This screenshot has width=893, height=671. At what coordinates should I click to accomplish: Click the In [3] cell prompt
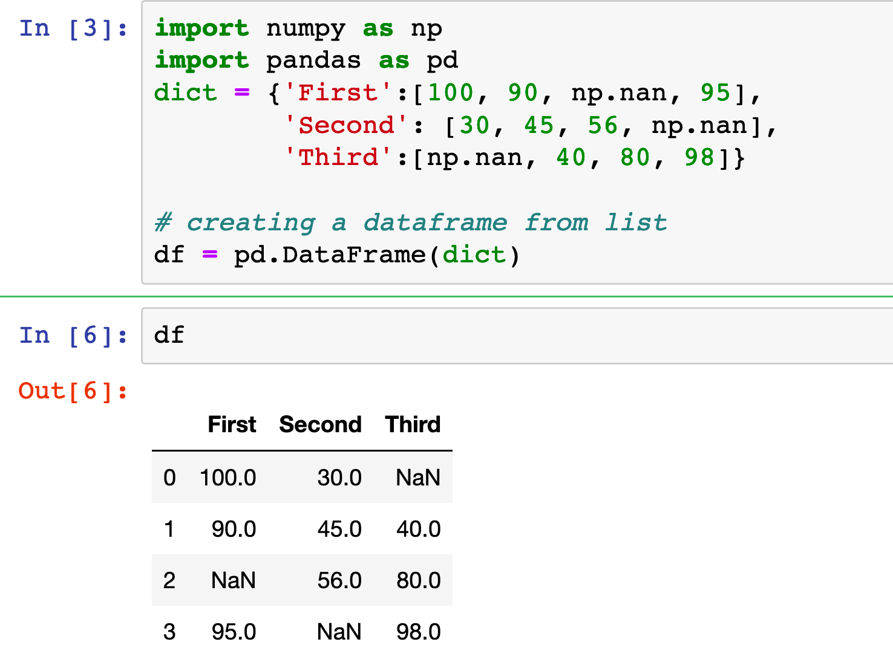click(68, 28)
